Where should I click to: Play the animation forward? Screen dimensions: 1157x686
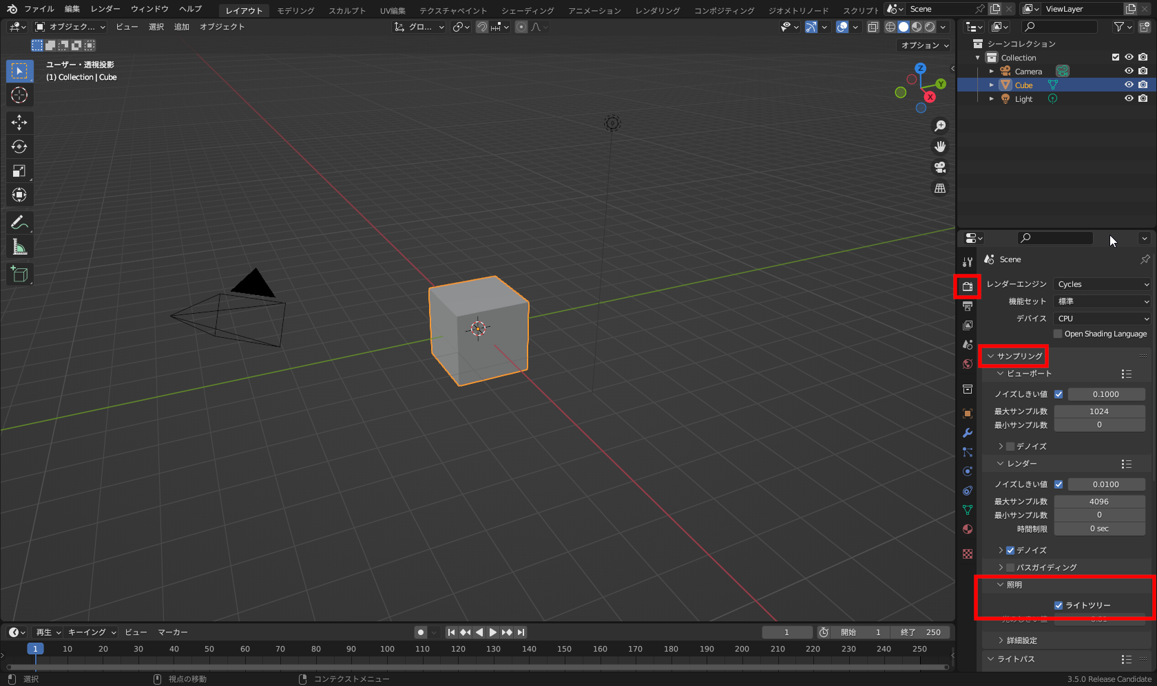coord(493,632)
